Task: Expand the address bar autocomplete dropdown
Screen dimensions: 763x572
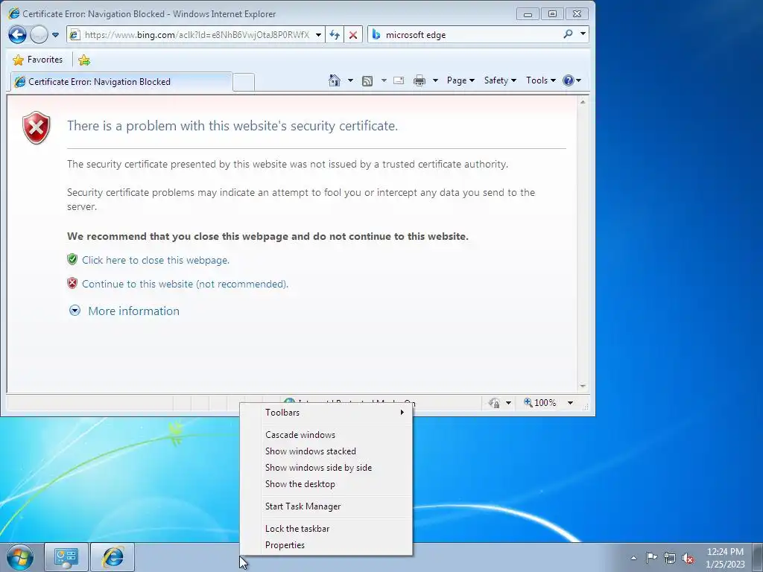Action: tap(318, 35)
